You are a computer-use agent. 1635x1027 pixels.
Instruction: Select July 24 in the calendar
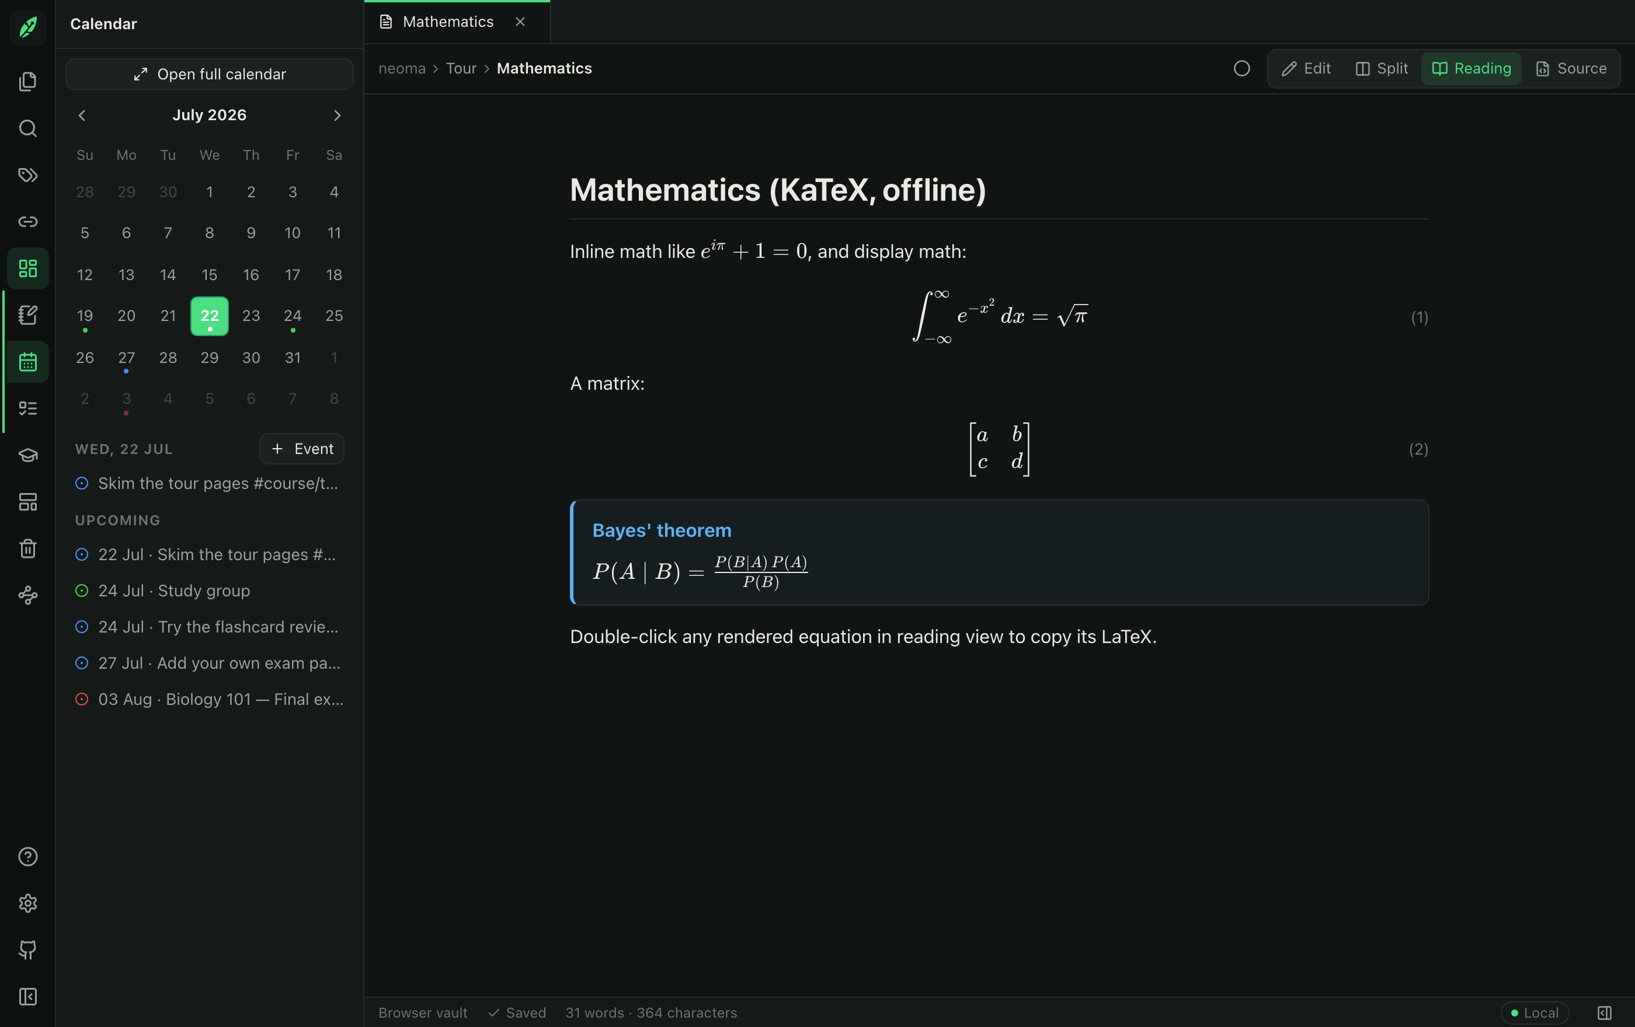(x=293, y=316)
